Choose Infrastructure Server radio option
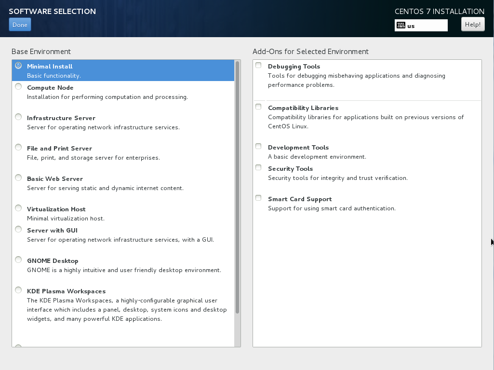Screen dimensions: 494x370 point(18,117)
